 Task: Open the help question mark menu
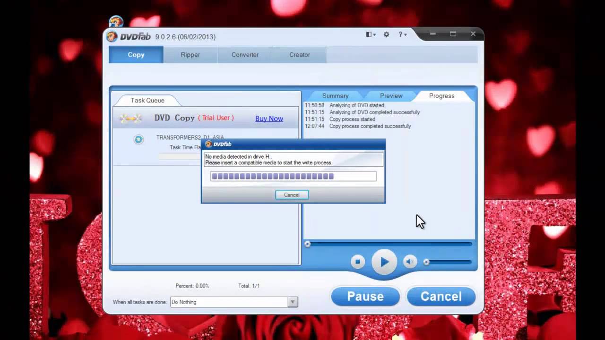(x=402, y=34)
